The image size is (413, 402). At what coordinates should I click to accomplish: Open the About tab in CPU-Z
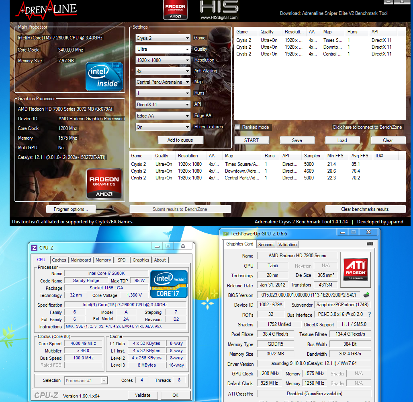tap(160, 260)
